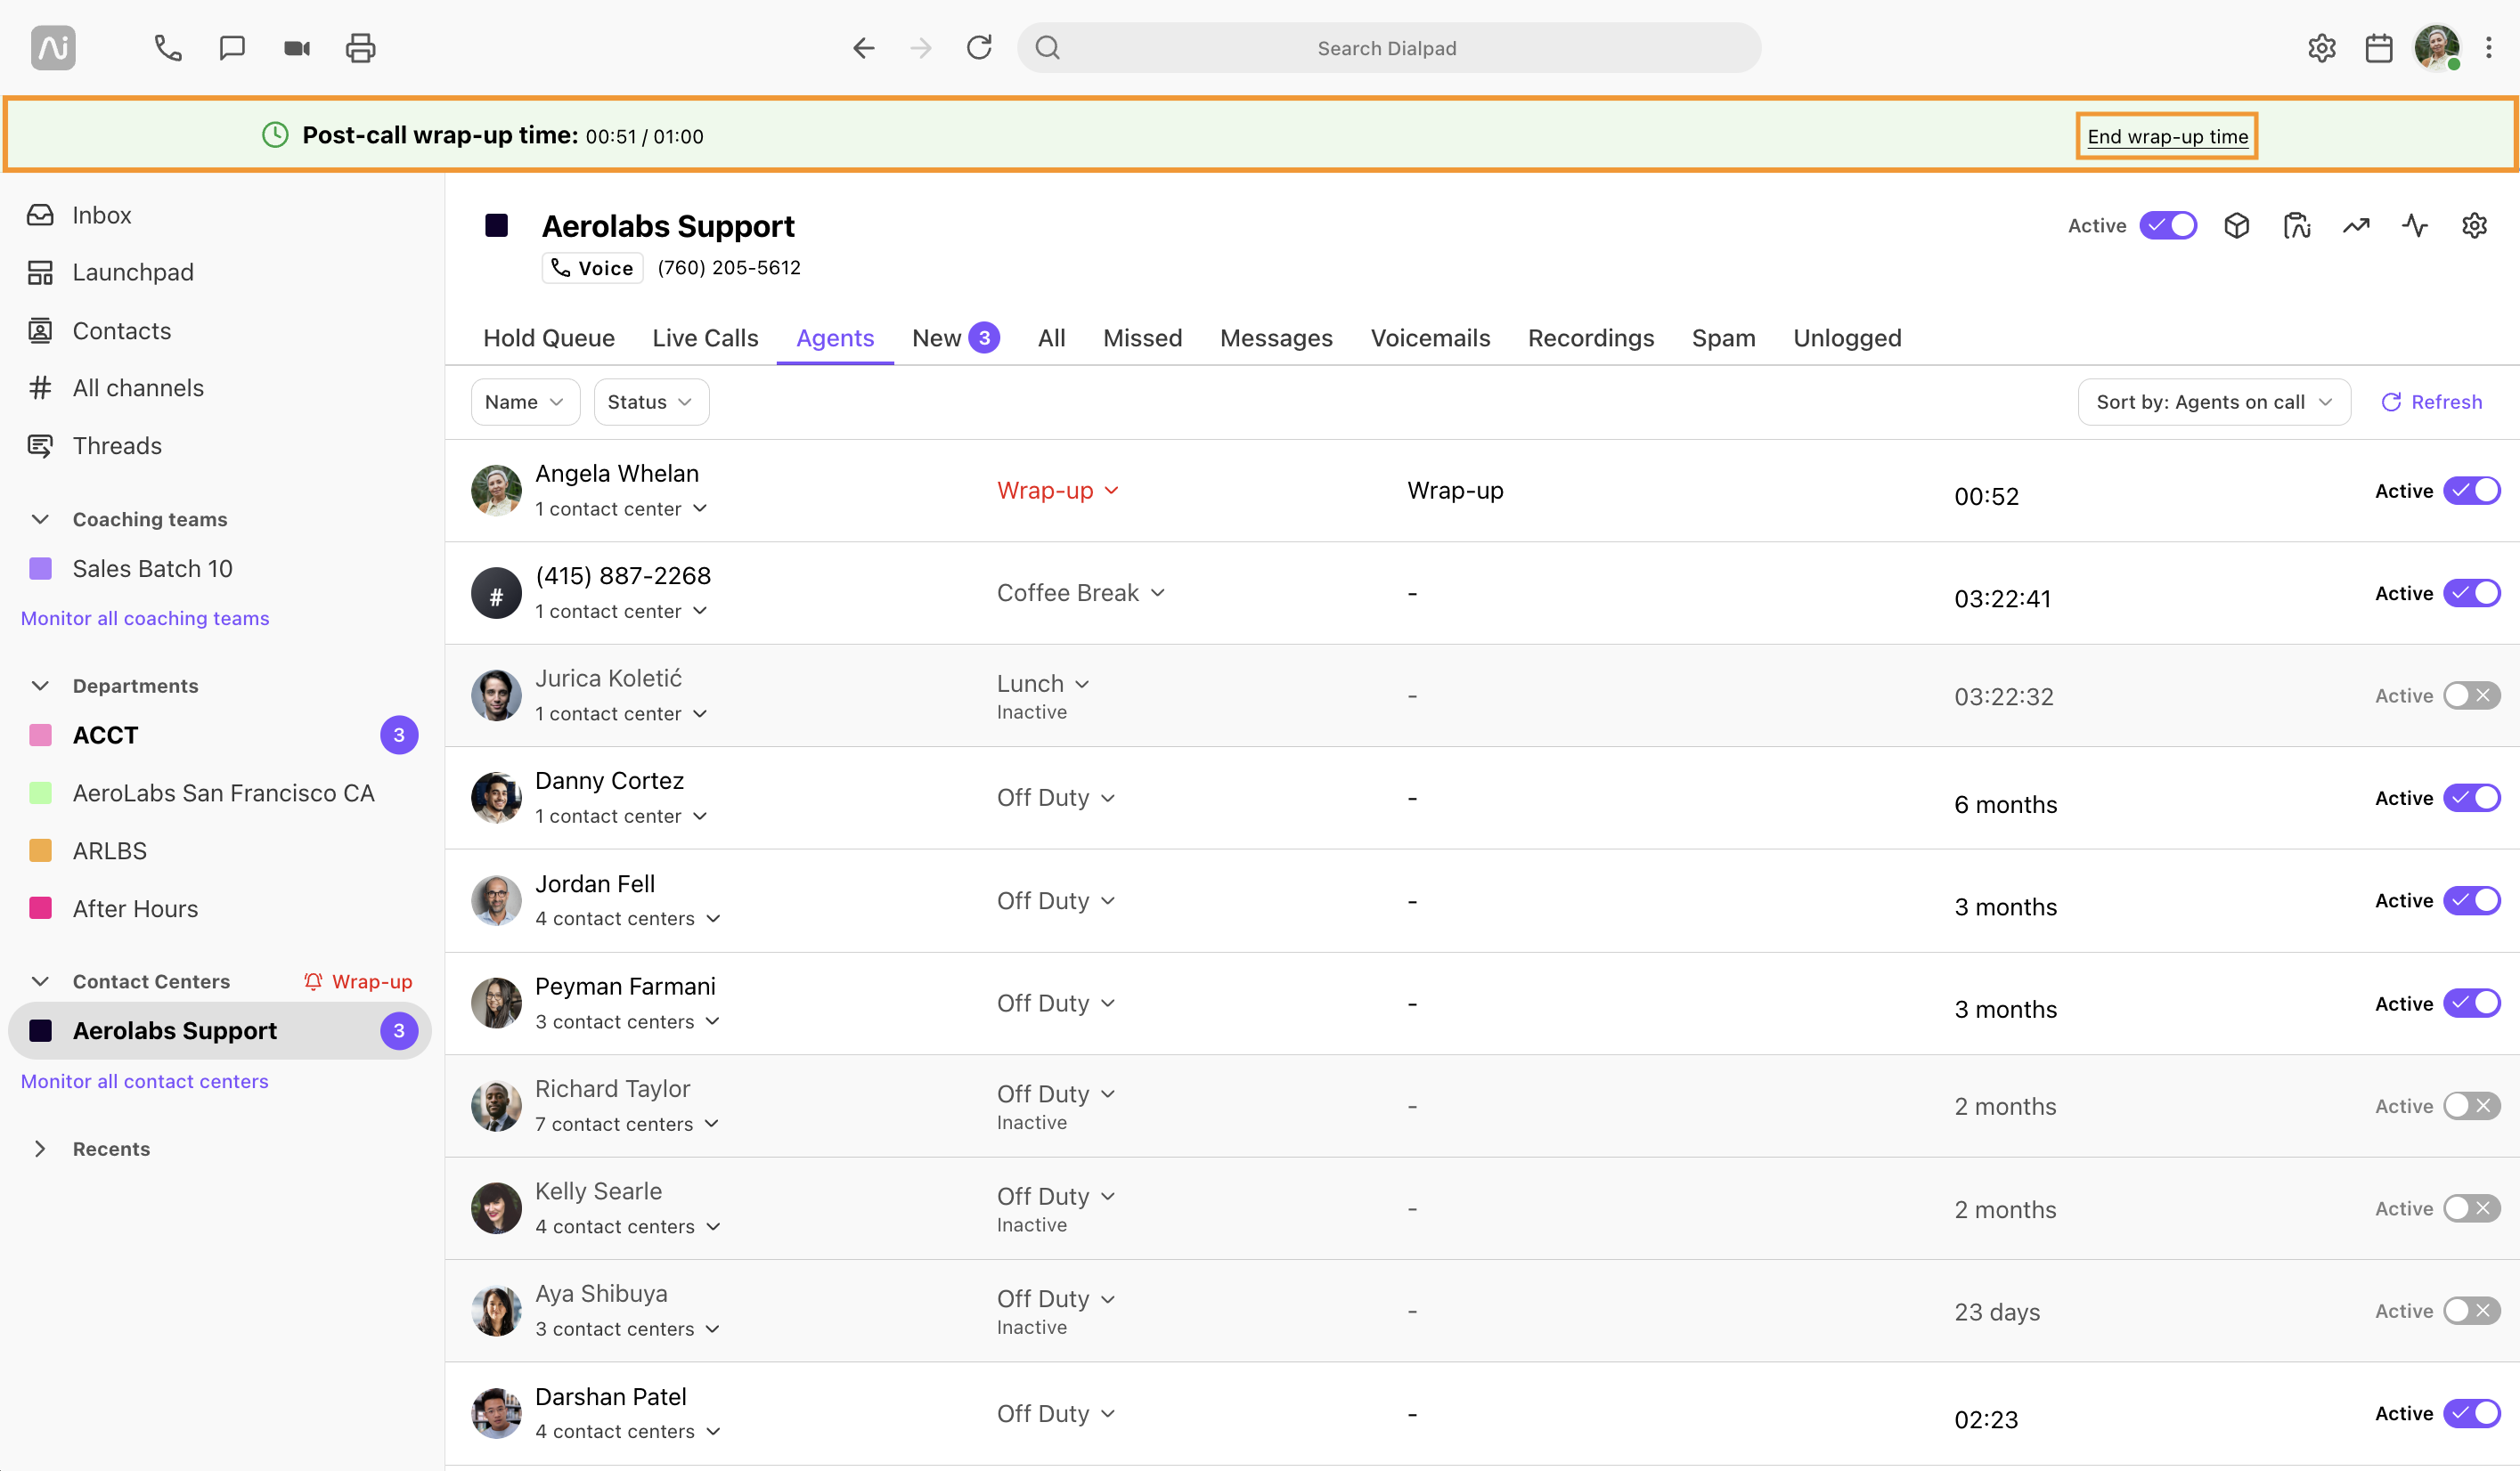The image size is (2520, 1471).
Task: Open the Name filter dropdown
Action: point(525,402)
